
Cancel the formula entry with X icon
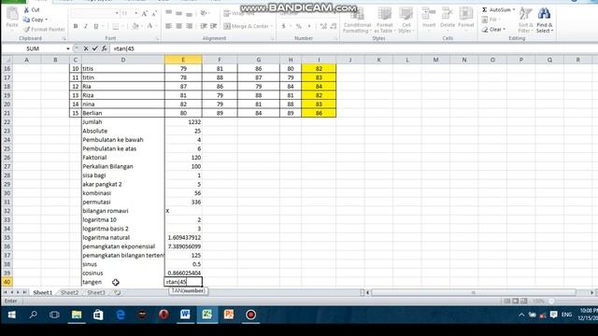pos(86,49)
